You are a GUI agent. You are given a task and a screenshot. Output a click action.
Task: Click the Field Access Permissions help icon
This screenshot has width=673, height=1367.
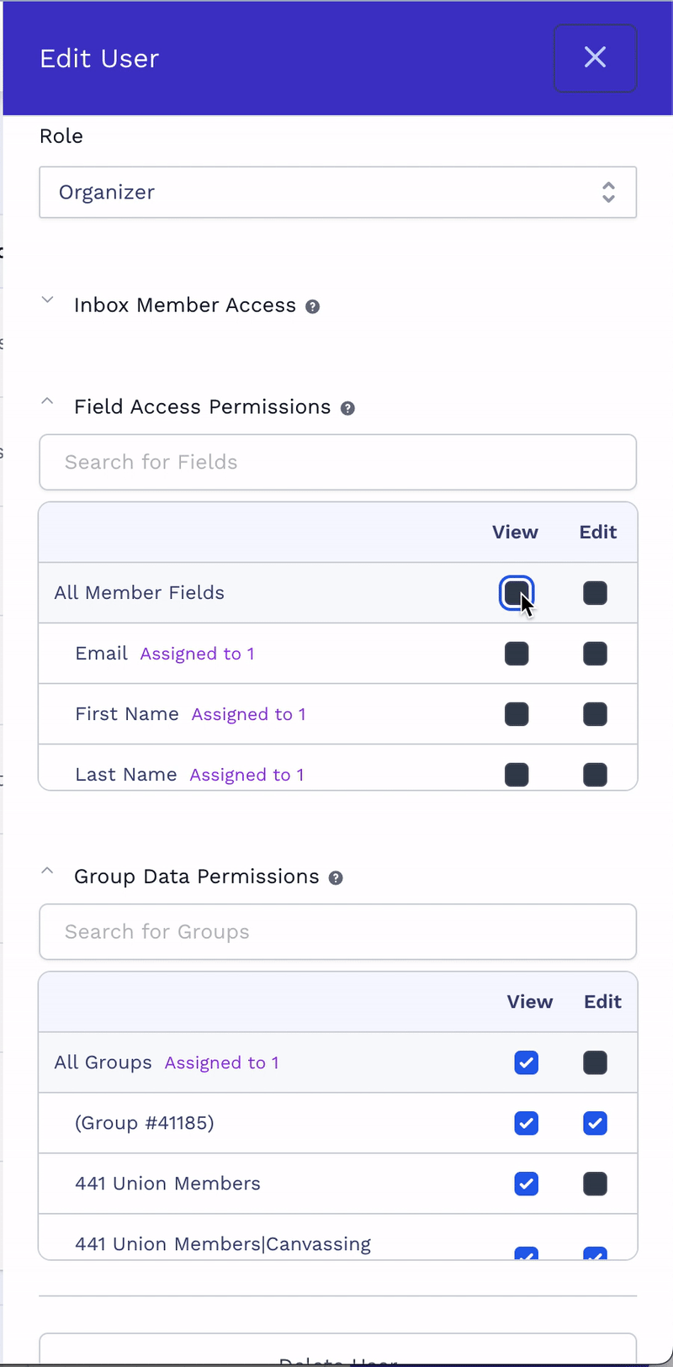(347, 409)
